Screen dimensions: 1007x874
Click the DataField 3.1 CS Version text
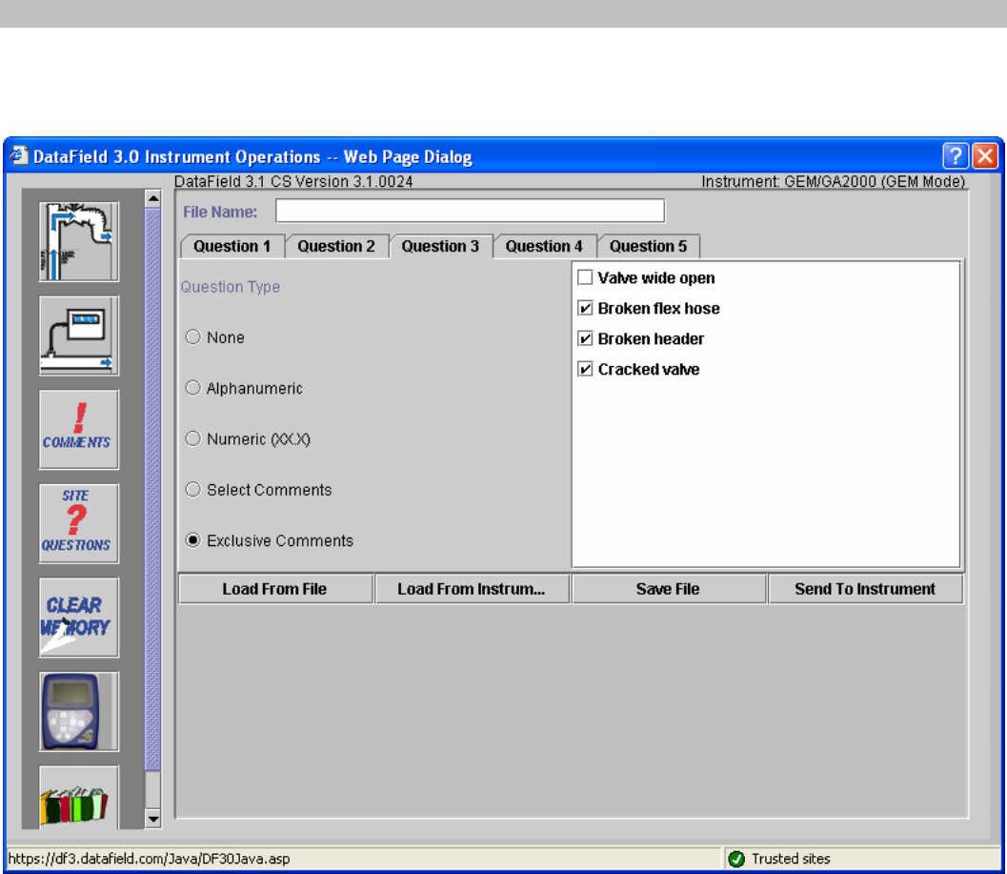point(293,181)
